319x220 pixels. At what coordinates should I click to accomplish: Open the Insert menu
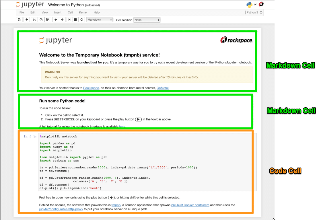(58, 12)
